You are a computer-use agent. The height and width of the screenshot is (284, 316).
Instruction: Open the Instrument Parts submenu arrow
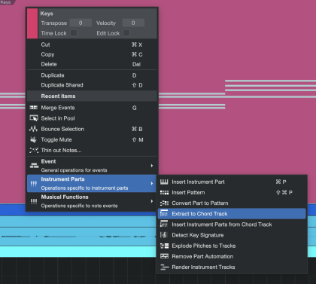coord(152,184)
